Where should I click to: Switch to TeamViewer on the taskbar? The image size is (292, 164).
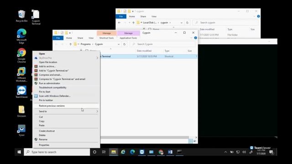[142, 152]
